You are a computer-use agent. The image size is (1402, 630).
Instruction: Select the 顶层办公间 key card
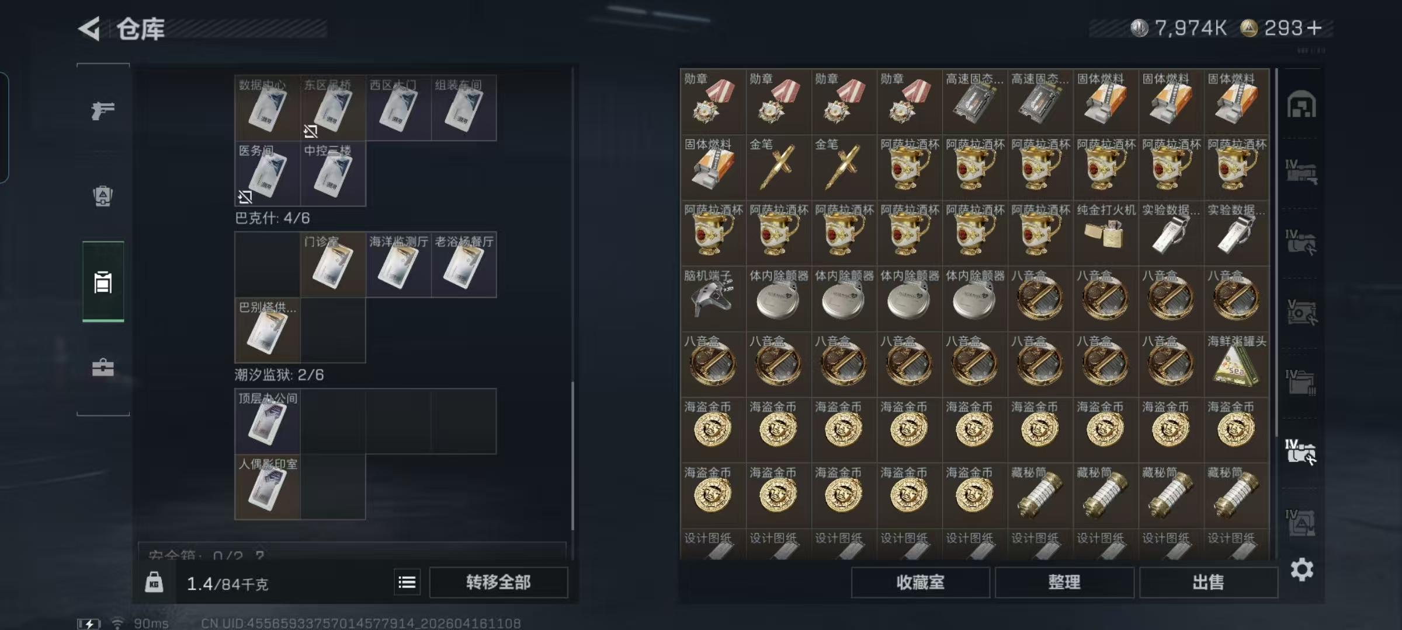click(x=268, y=421)
